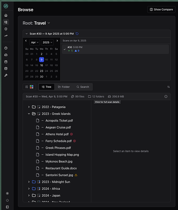
Task: Click the Show Compare button
Action: pos(161,10)
